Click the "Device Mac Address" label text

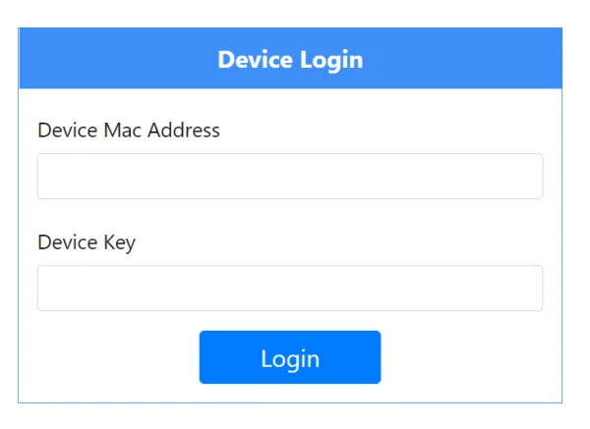tap(129, 130)
